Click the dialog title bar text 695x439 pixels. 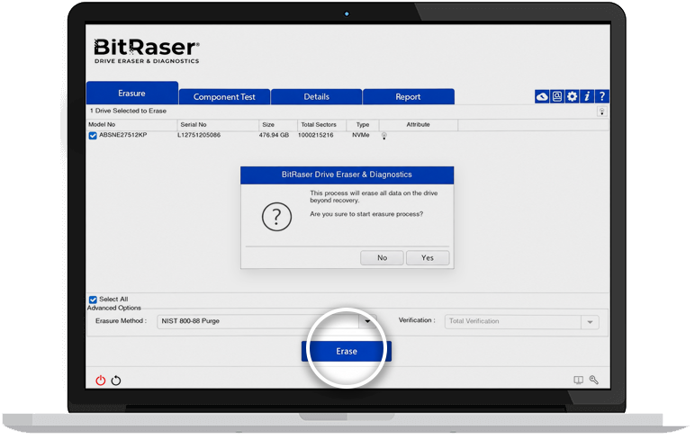coord(347,175)
